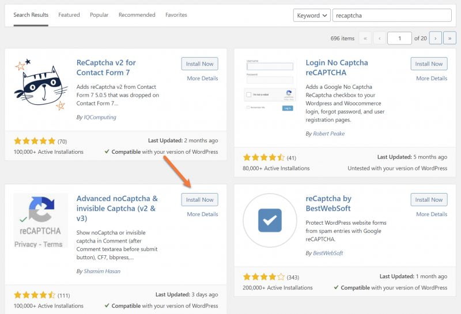The height and width of the screenshot is (314, 461).
Task: Show the Favorites tab
Action: coord(176,15)
